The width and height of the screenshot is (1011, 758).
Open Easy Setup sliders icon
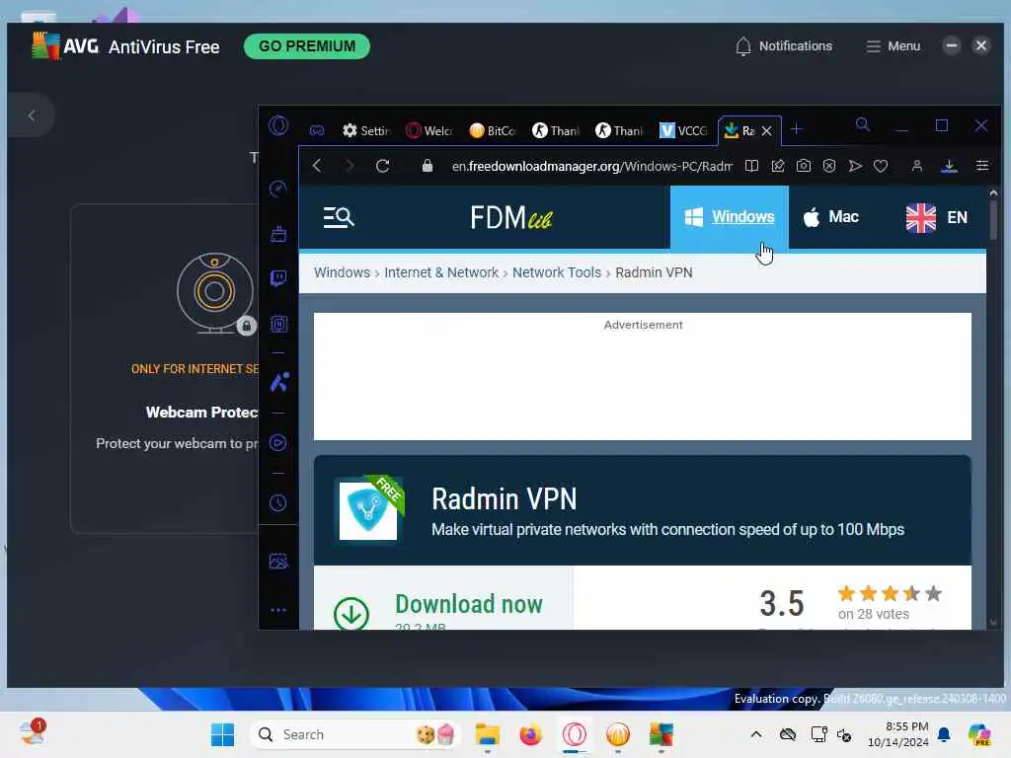(982, 166)
